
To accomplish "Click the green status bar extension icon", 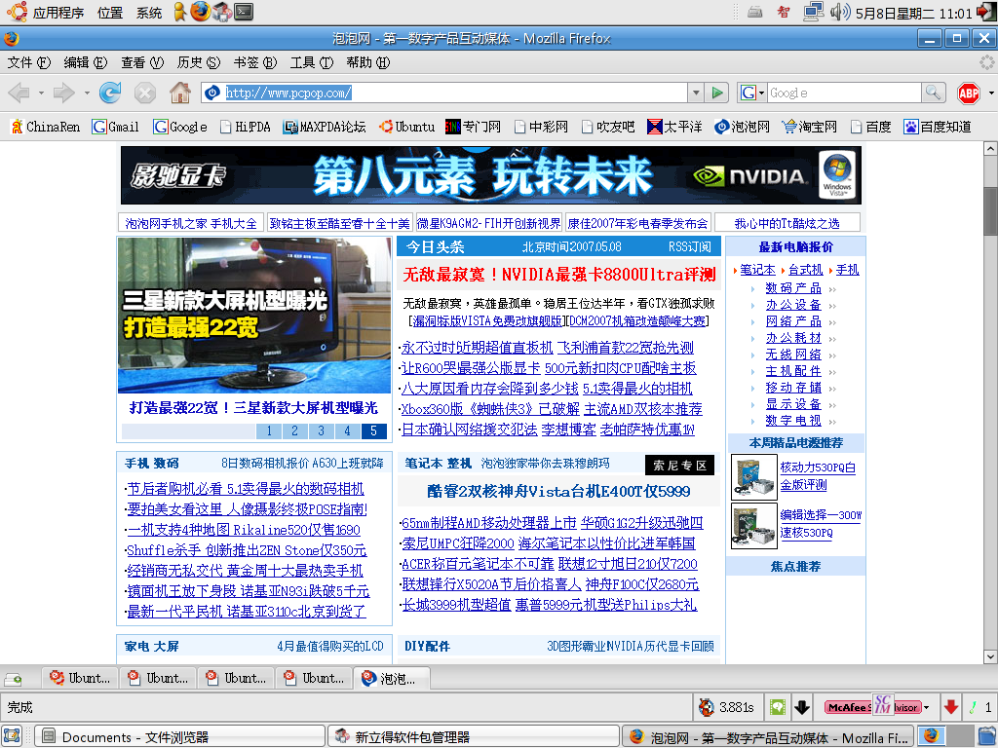I will click(777, 707).
